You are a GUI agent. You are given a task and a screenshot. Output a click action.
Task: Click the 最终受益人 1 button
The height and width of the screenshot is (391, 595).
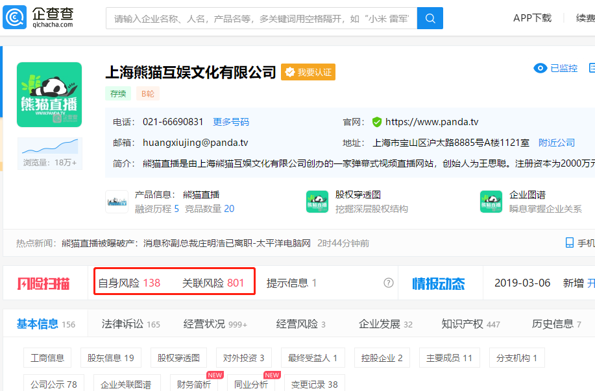(x=313, y=358)
